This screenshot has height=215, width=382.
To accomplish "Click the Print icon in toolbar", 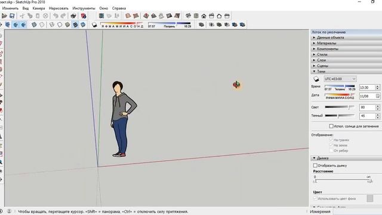I will pyautogui.click(x=73, y=16).
